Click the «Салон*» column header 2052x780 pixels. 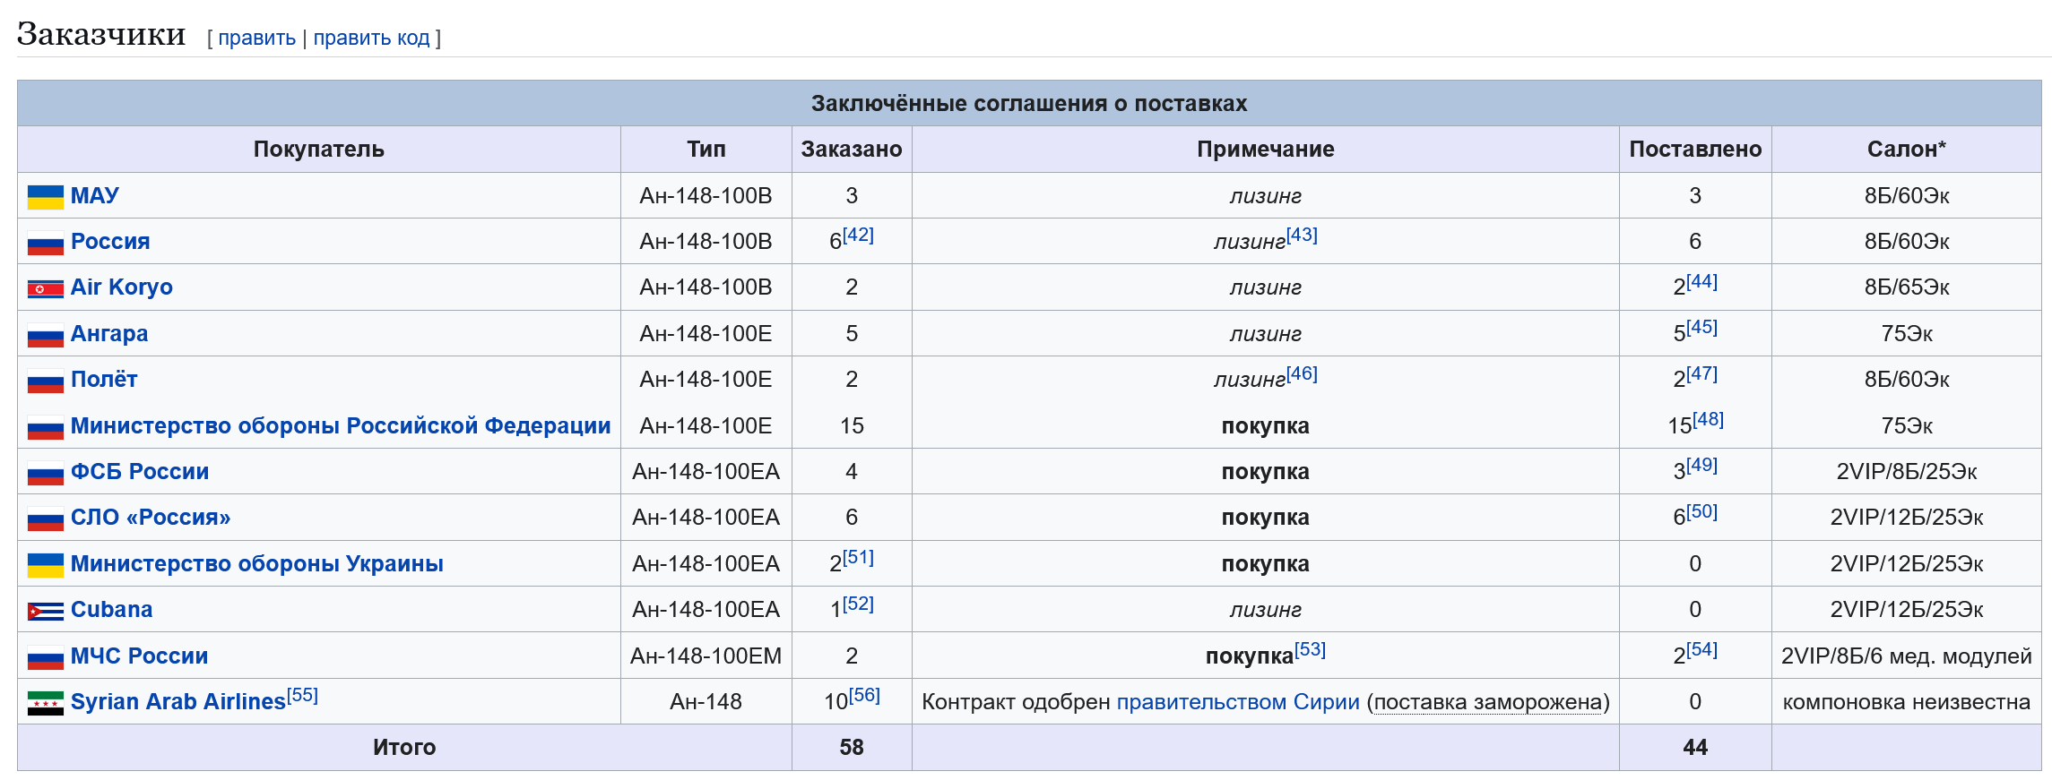(1906, 149)
